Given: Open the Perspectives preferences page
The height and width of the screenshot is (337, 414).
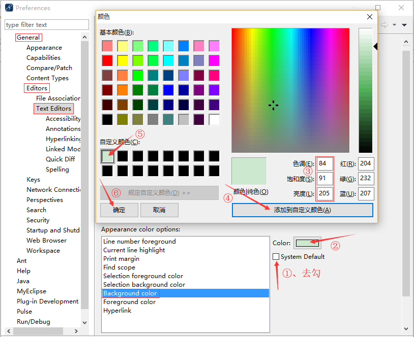Looking at the screenshot, I should [x=45, y=200].
